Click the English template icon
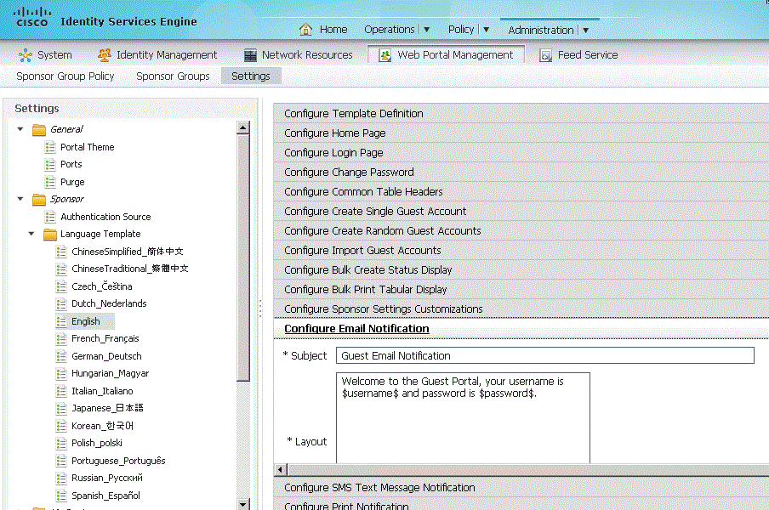769x510 pixels. click(x=61, y=321)
